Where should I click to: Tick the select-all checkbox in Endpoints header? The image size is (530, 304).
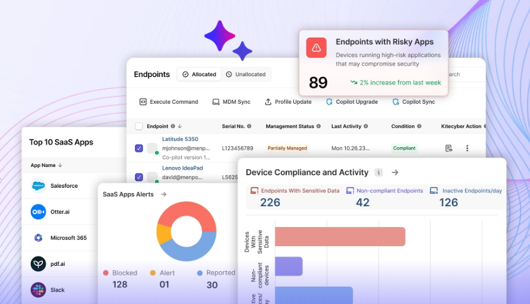point(139,126)
